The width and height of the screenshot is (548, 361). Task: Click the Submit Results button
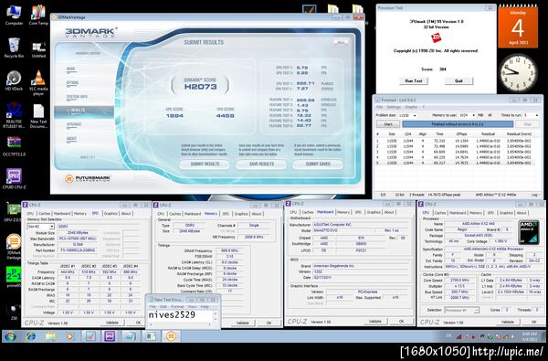(205, 165)
